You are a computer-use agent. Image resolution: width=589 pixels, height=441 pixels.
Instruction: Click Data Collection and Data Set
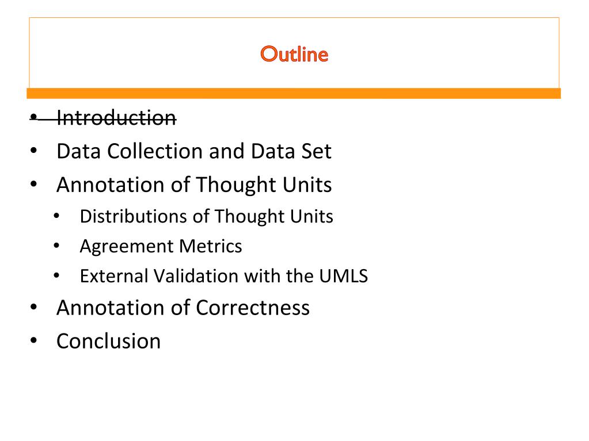pyautogui.click(x=194, y=151)
